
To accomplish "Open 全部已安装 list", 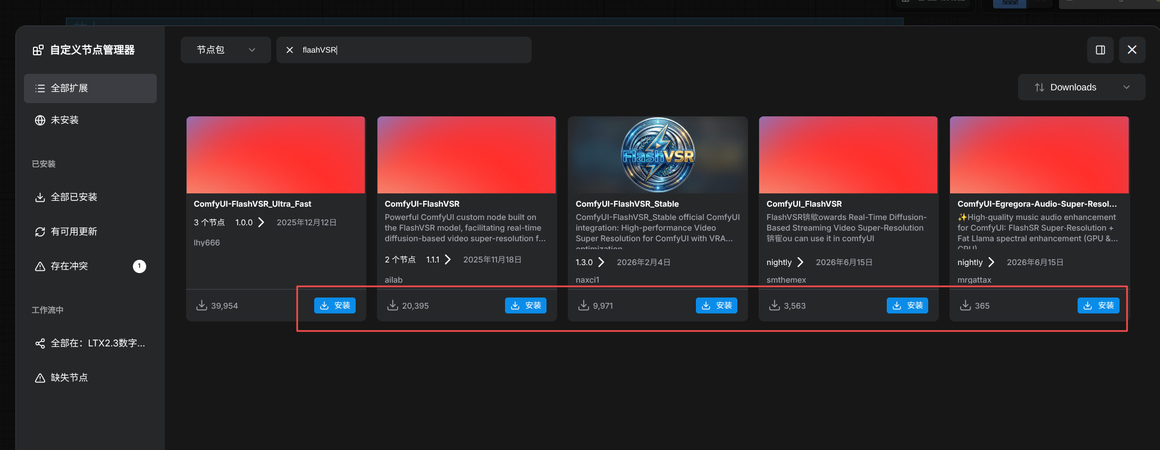I will click(90, 197).
